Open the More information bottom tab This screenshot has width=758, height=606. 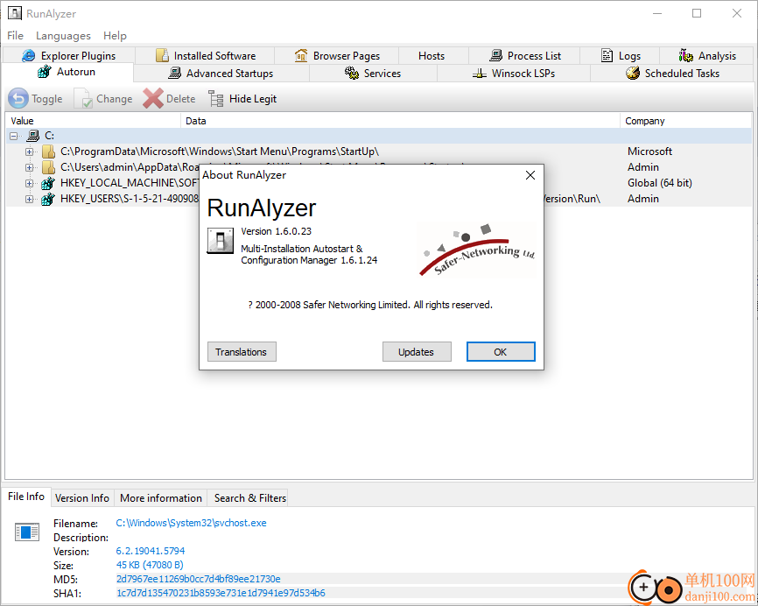(x=161, y=498)
